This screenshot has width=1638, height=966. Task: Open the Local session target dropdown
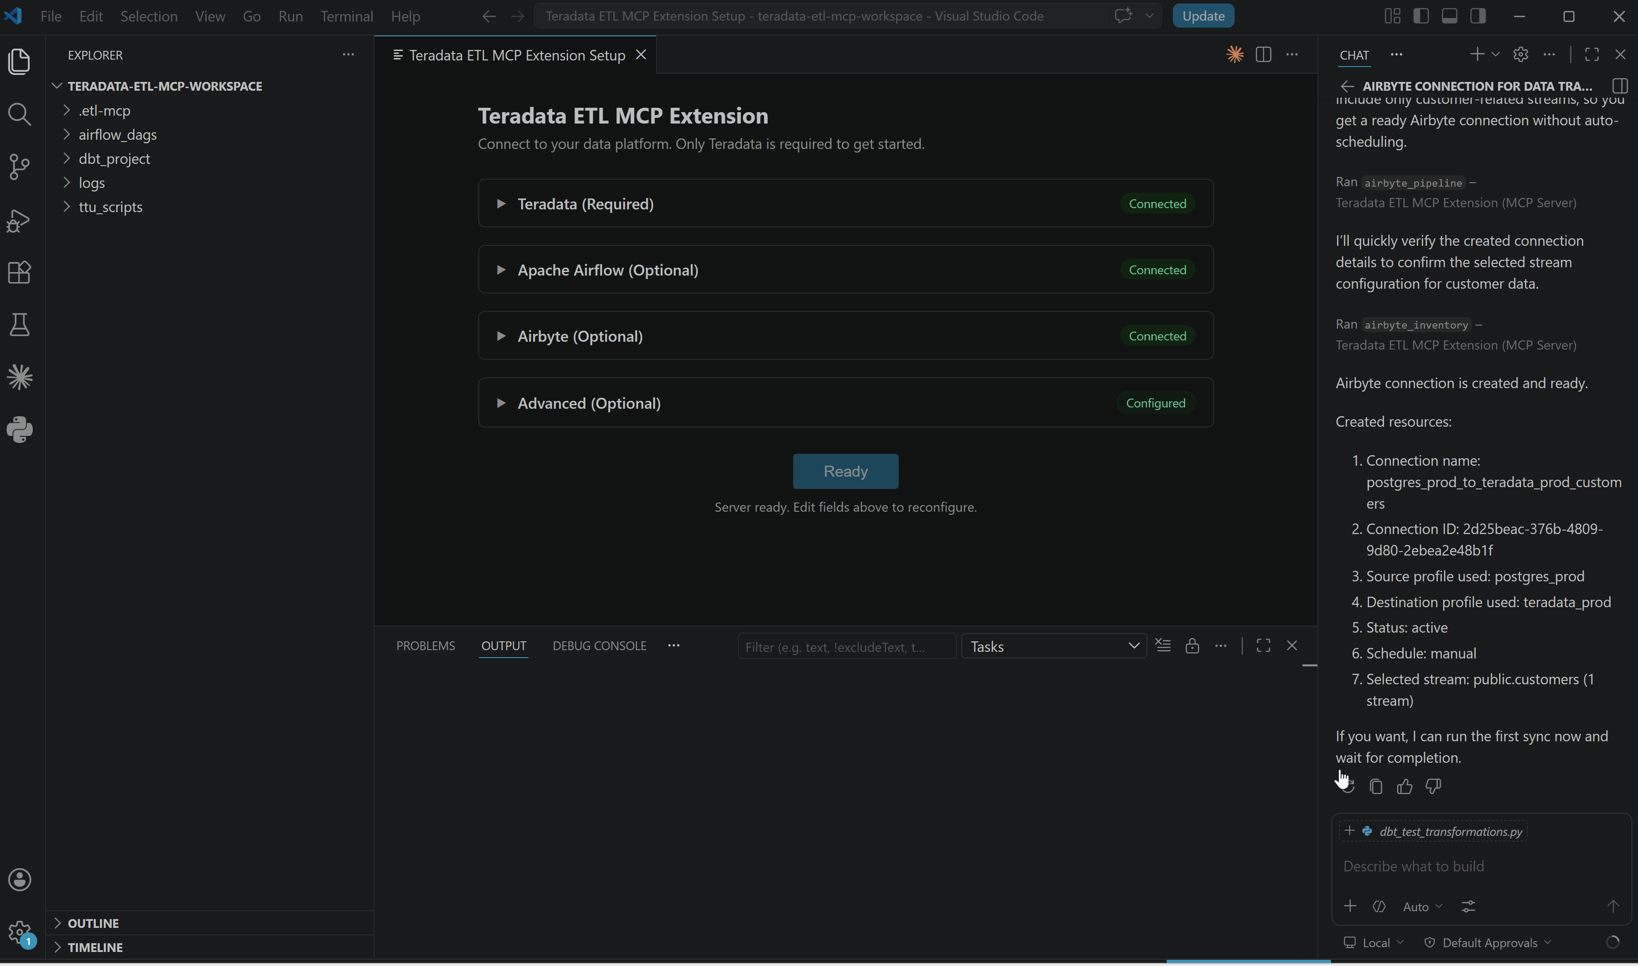[1373, 943]
